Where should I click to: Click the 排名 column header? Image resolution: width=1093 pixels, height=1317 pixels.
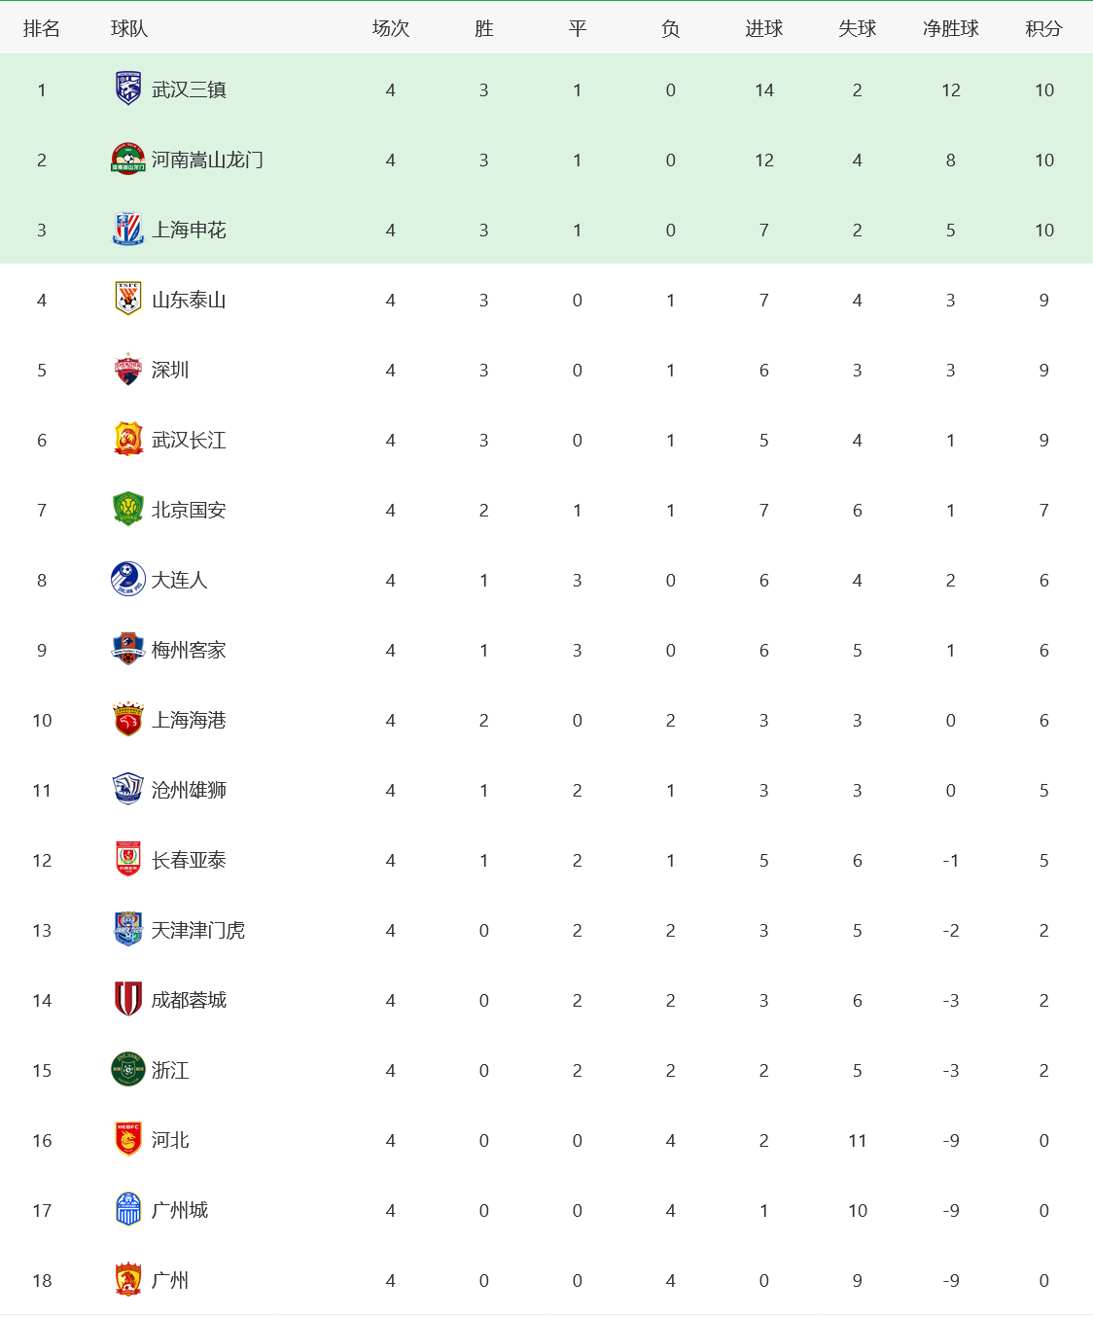pos(42,28)
